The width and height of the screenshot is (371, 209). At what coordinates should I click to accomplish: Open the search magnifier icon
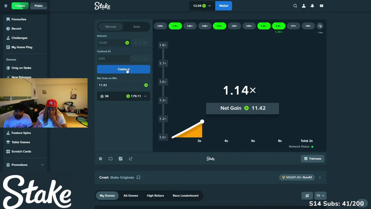(x=295, y=6)
